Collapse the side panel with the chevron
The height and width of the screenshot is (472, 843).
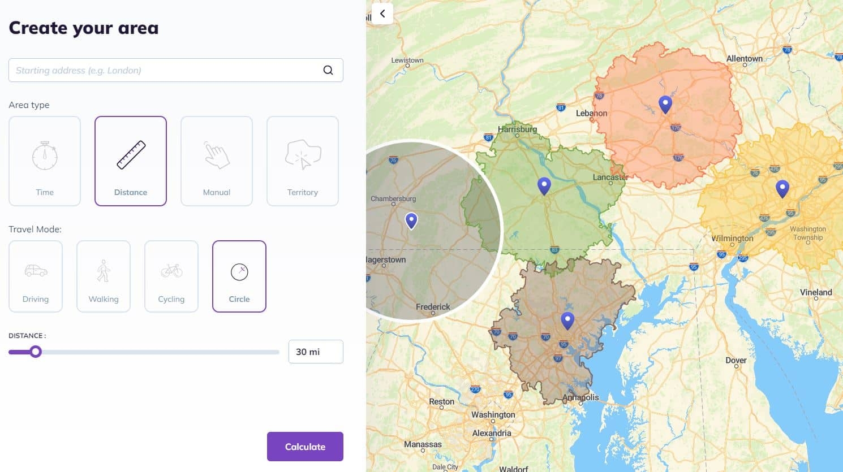click(382, 14)
